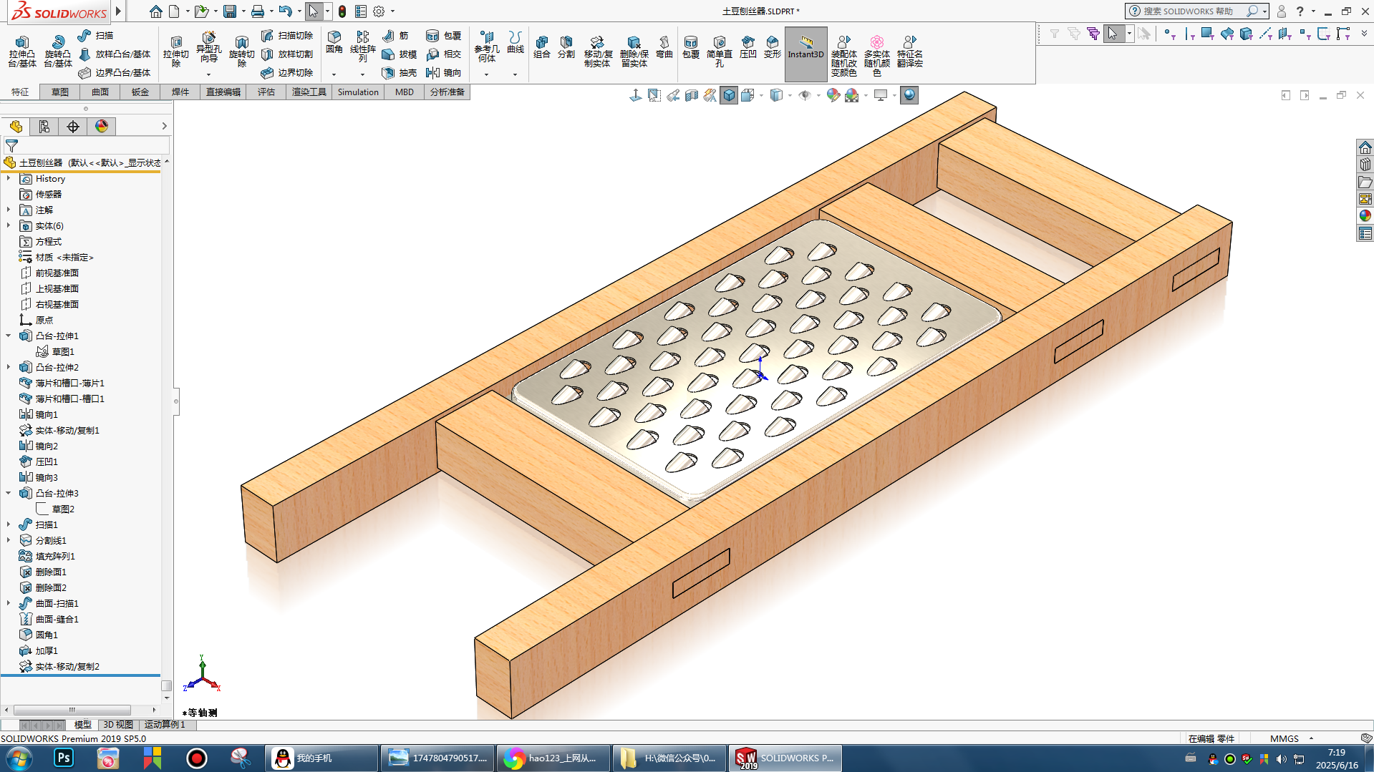
Task: Run the 多实体随机颜色 macro button
Action: point(876,56)
